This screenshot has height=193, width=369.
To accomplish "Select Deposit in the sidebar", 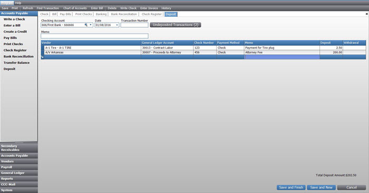I will (x=9, y=69).
